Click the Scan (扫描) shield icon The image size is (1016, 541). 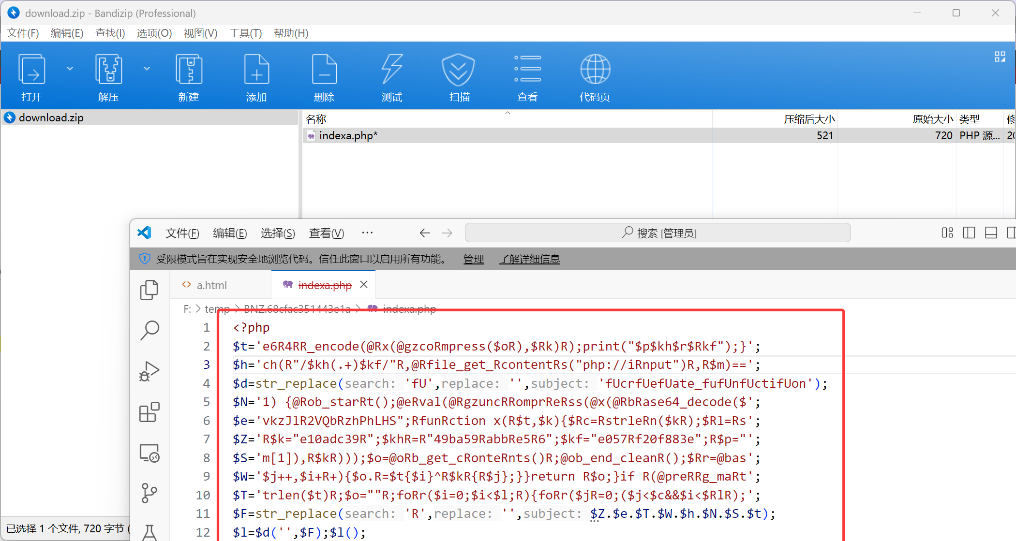pyautogui.click(x=458, y=70)
